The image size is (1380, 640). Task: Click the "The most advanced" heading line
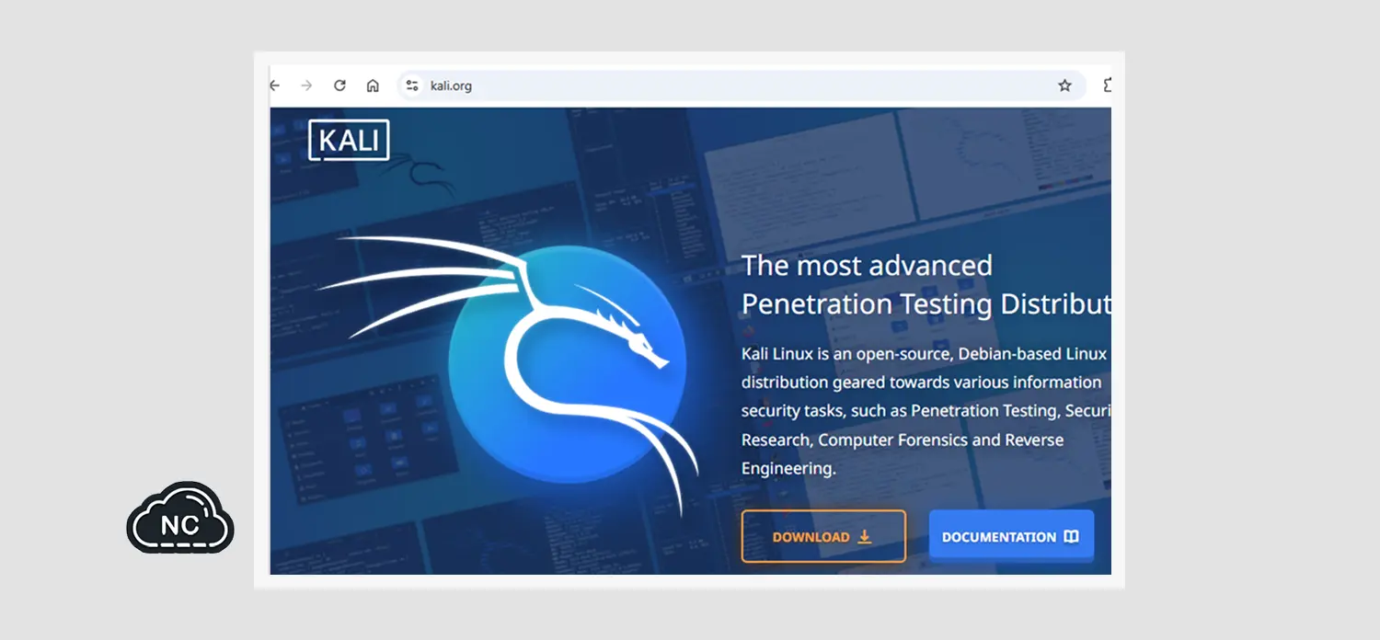[867, 266]
